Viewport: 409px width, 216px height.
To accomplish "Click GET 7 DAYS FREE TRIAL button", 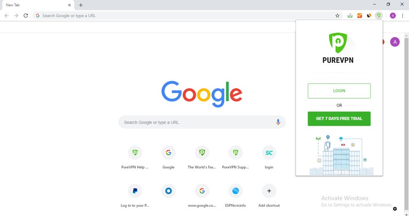I will [x=339, y=119].
